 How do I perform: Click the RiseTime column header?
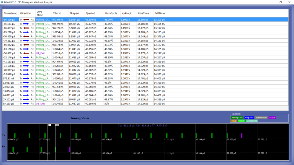(x=145, y=13)
